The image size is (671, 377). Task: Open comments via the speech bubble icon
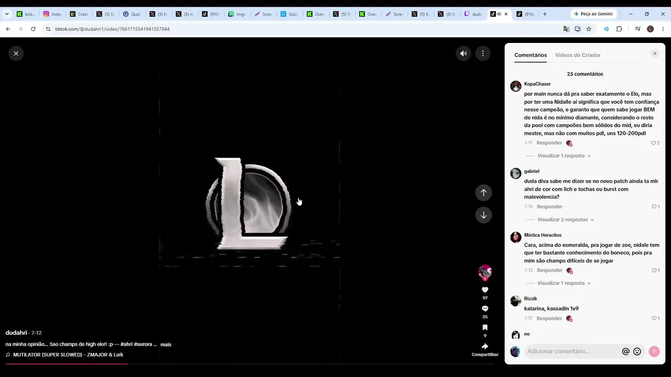pyautogui.click(x=485, y=308)
